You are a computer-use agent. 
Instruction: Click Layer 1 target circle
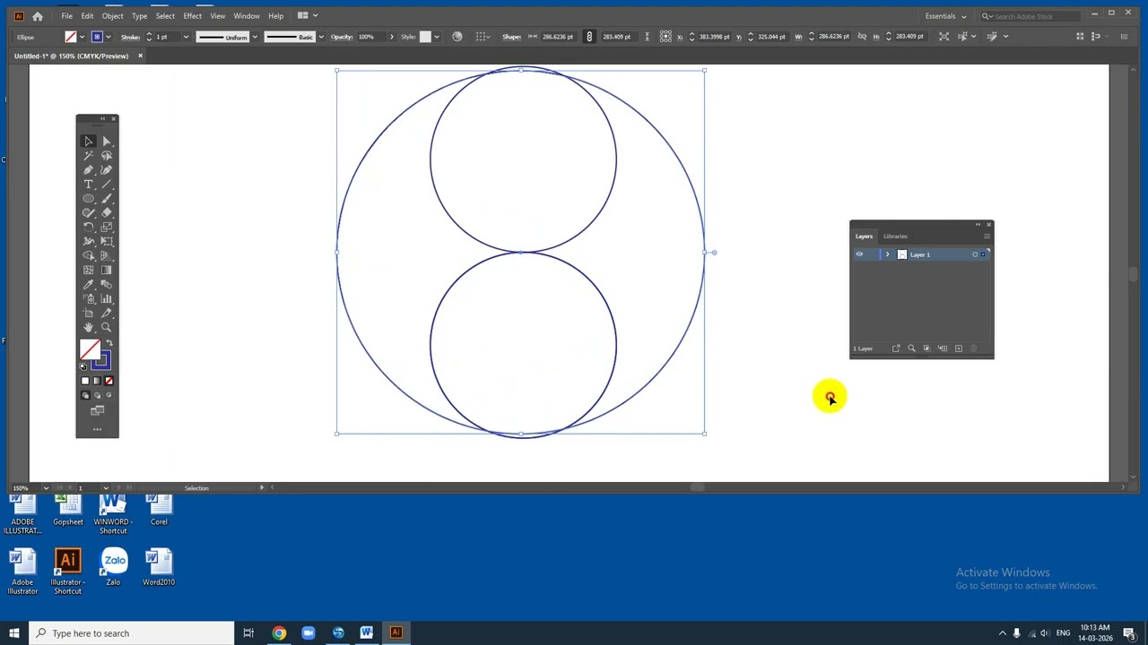(975, 254)
